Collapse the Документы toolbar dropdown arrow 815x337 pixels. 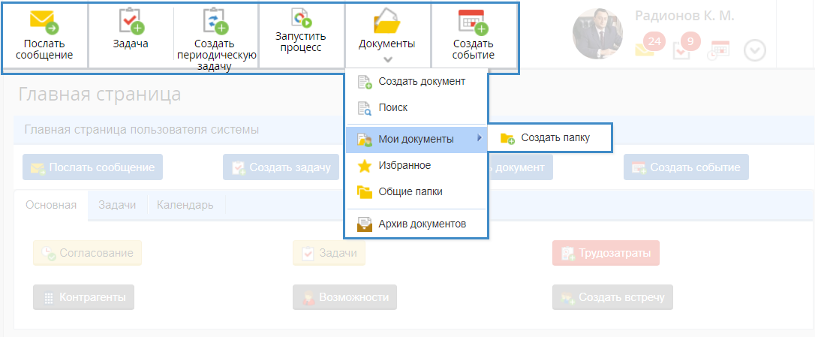pos(387,59)
